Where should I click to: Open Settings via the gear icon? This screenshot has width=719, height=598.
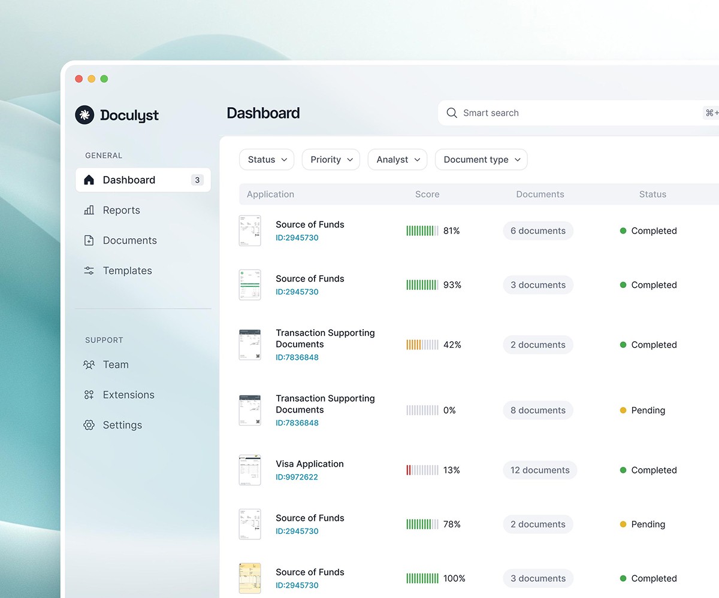coord(89,425)
